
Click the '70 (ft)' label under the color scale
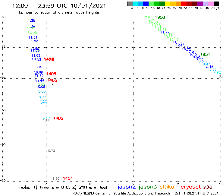coord(215,8)
